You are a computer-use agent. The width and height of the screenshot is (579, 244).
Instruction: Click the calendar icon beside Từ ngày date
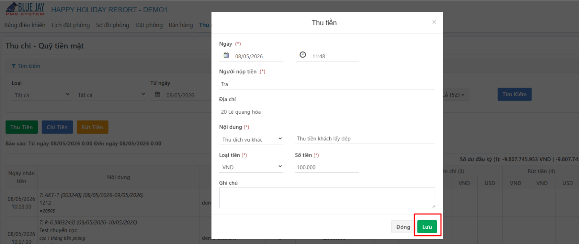157,94
